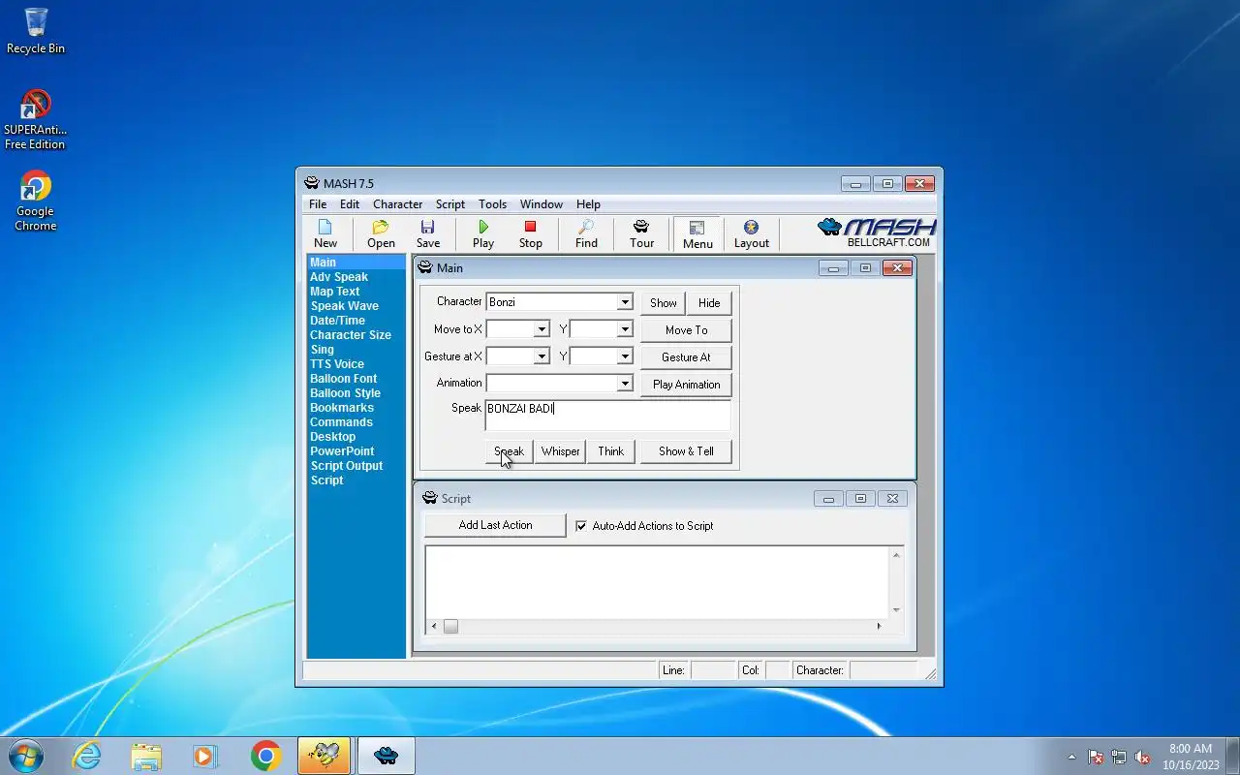Screen dimensions: 1240x775
Task: Click the MASH 7.5 title bar icon
Action: (x=311, y=183)
